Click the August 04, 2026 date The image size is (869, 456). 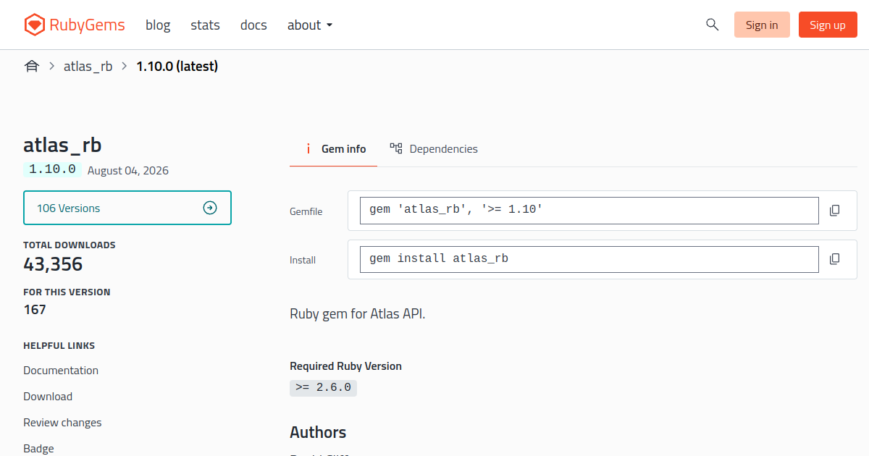pyautogui.click(x=128, y=171)
